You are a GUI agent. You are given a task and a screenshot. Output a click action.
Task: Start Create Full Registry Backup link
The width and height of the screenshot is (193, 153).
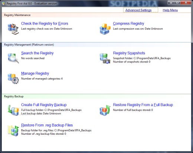coord(44,105)
